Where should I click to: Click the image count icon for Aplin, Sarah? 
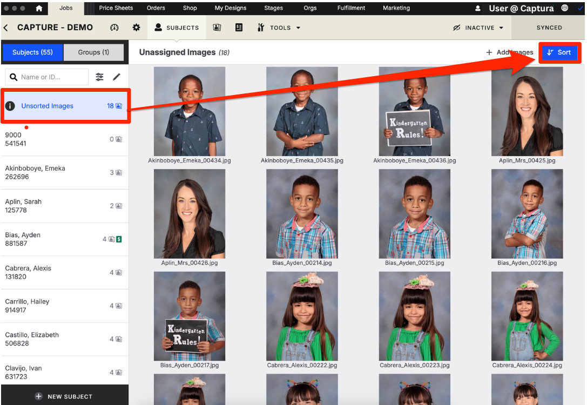click(119, 206)
